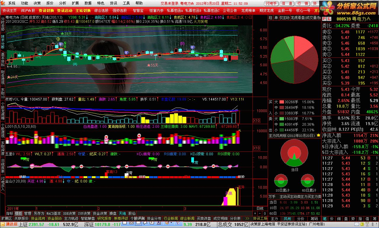Select the DDE决策 template tab
This screenshot has height=228, width=379.
point(69,213)
